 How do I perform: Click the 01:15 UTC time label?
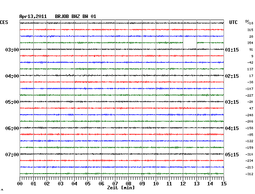click(x=232, y=49)
